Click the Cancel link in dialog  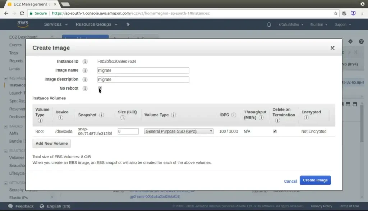(x=290, y=181)
